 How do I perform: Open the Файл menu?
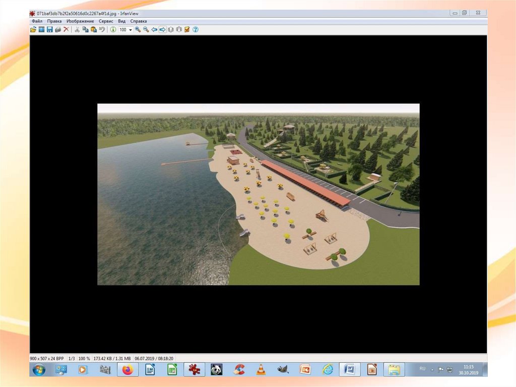click(37, 21)
